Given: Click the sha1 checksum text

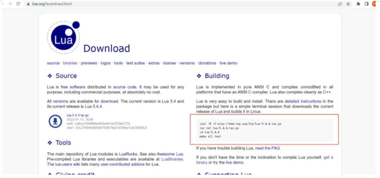Looking at the screenshot, I should click(107, 127).
